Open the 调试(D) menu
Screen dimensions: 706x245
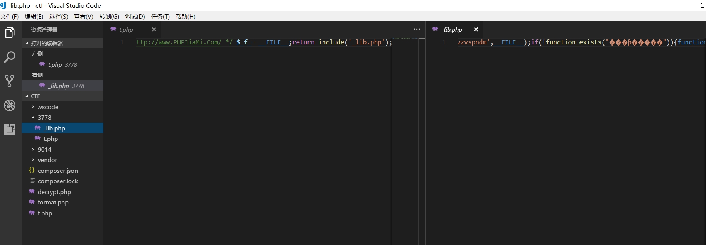135,17
